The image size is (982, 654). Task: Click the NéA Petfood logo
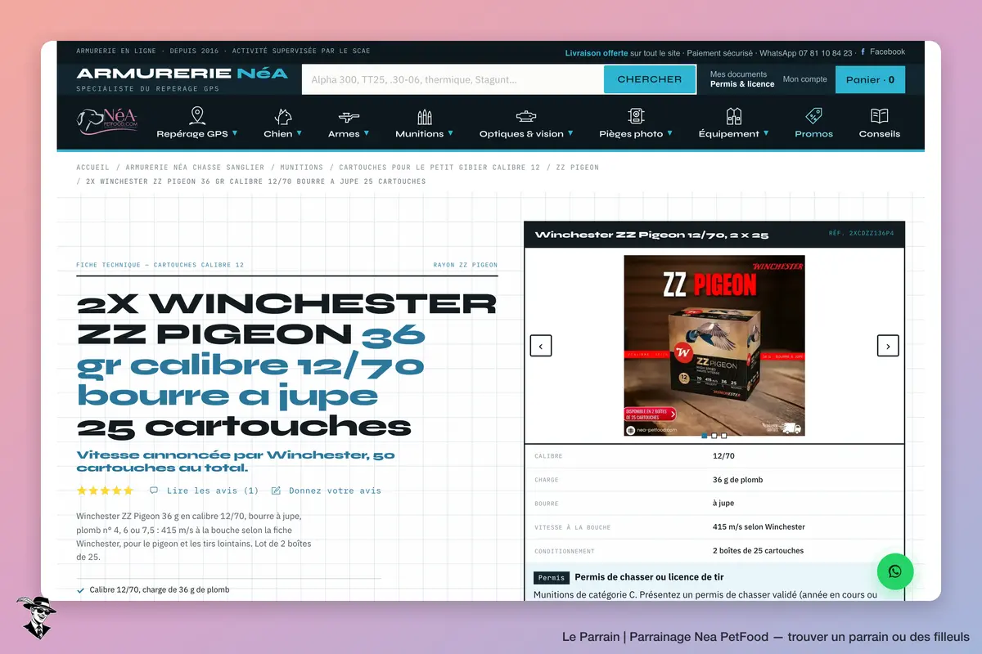[107, 121]
